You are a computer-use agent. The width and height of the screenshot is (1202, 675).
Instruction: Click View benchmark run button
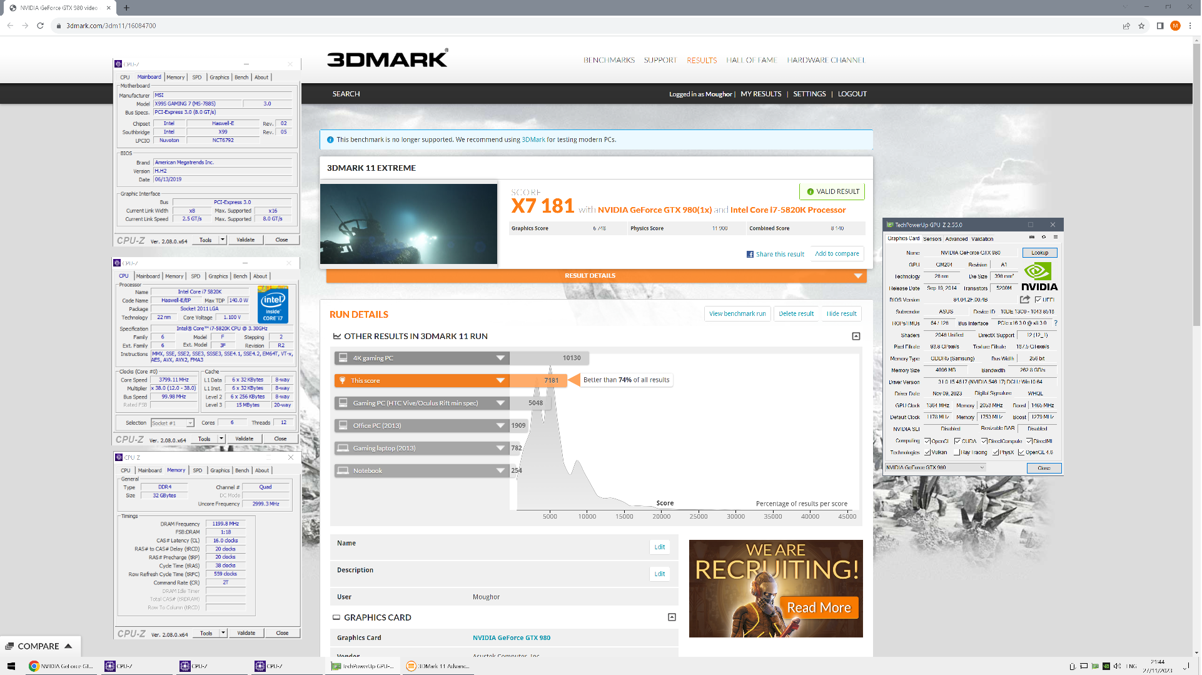point(737,314)
